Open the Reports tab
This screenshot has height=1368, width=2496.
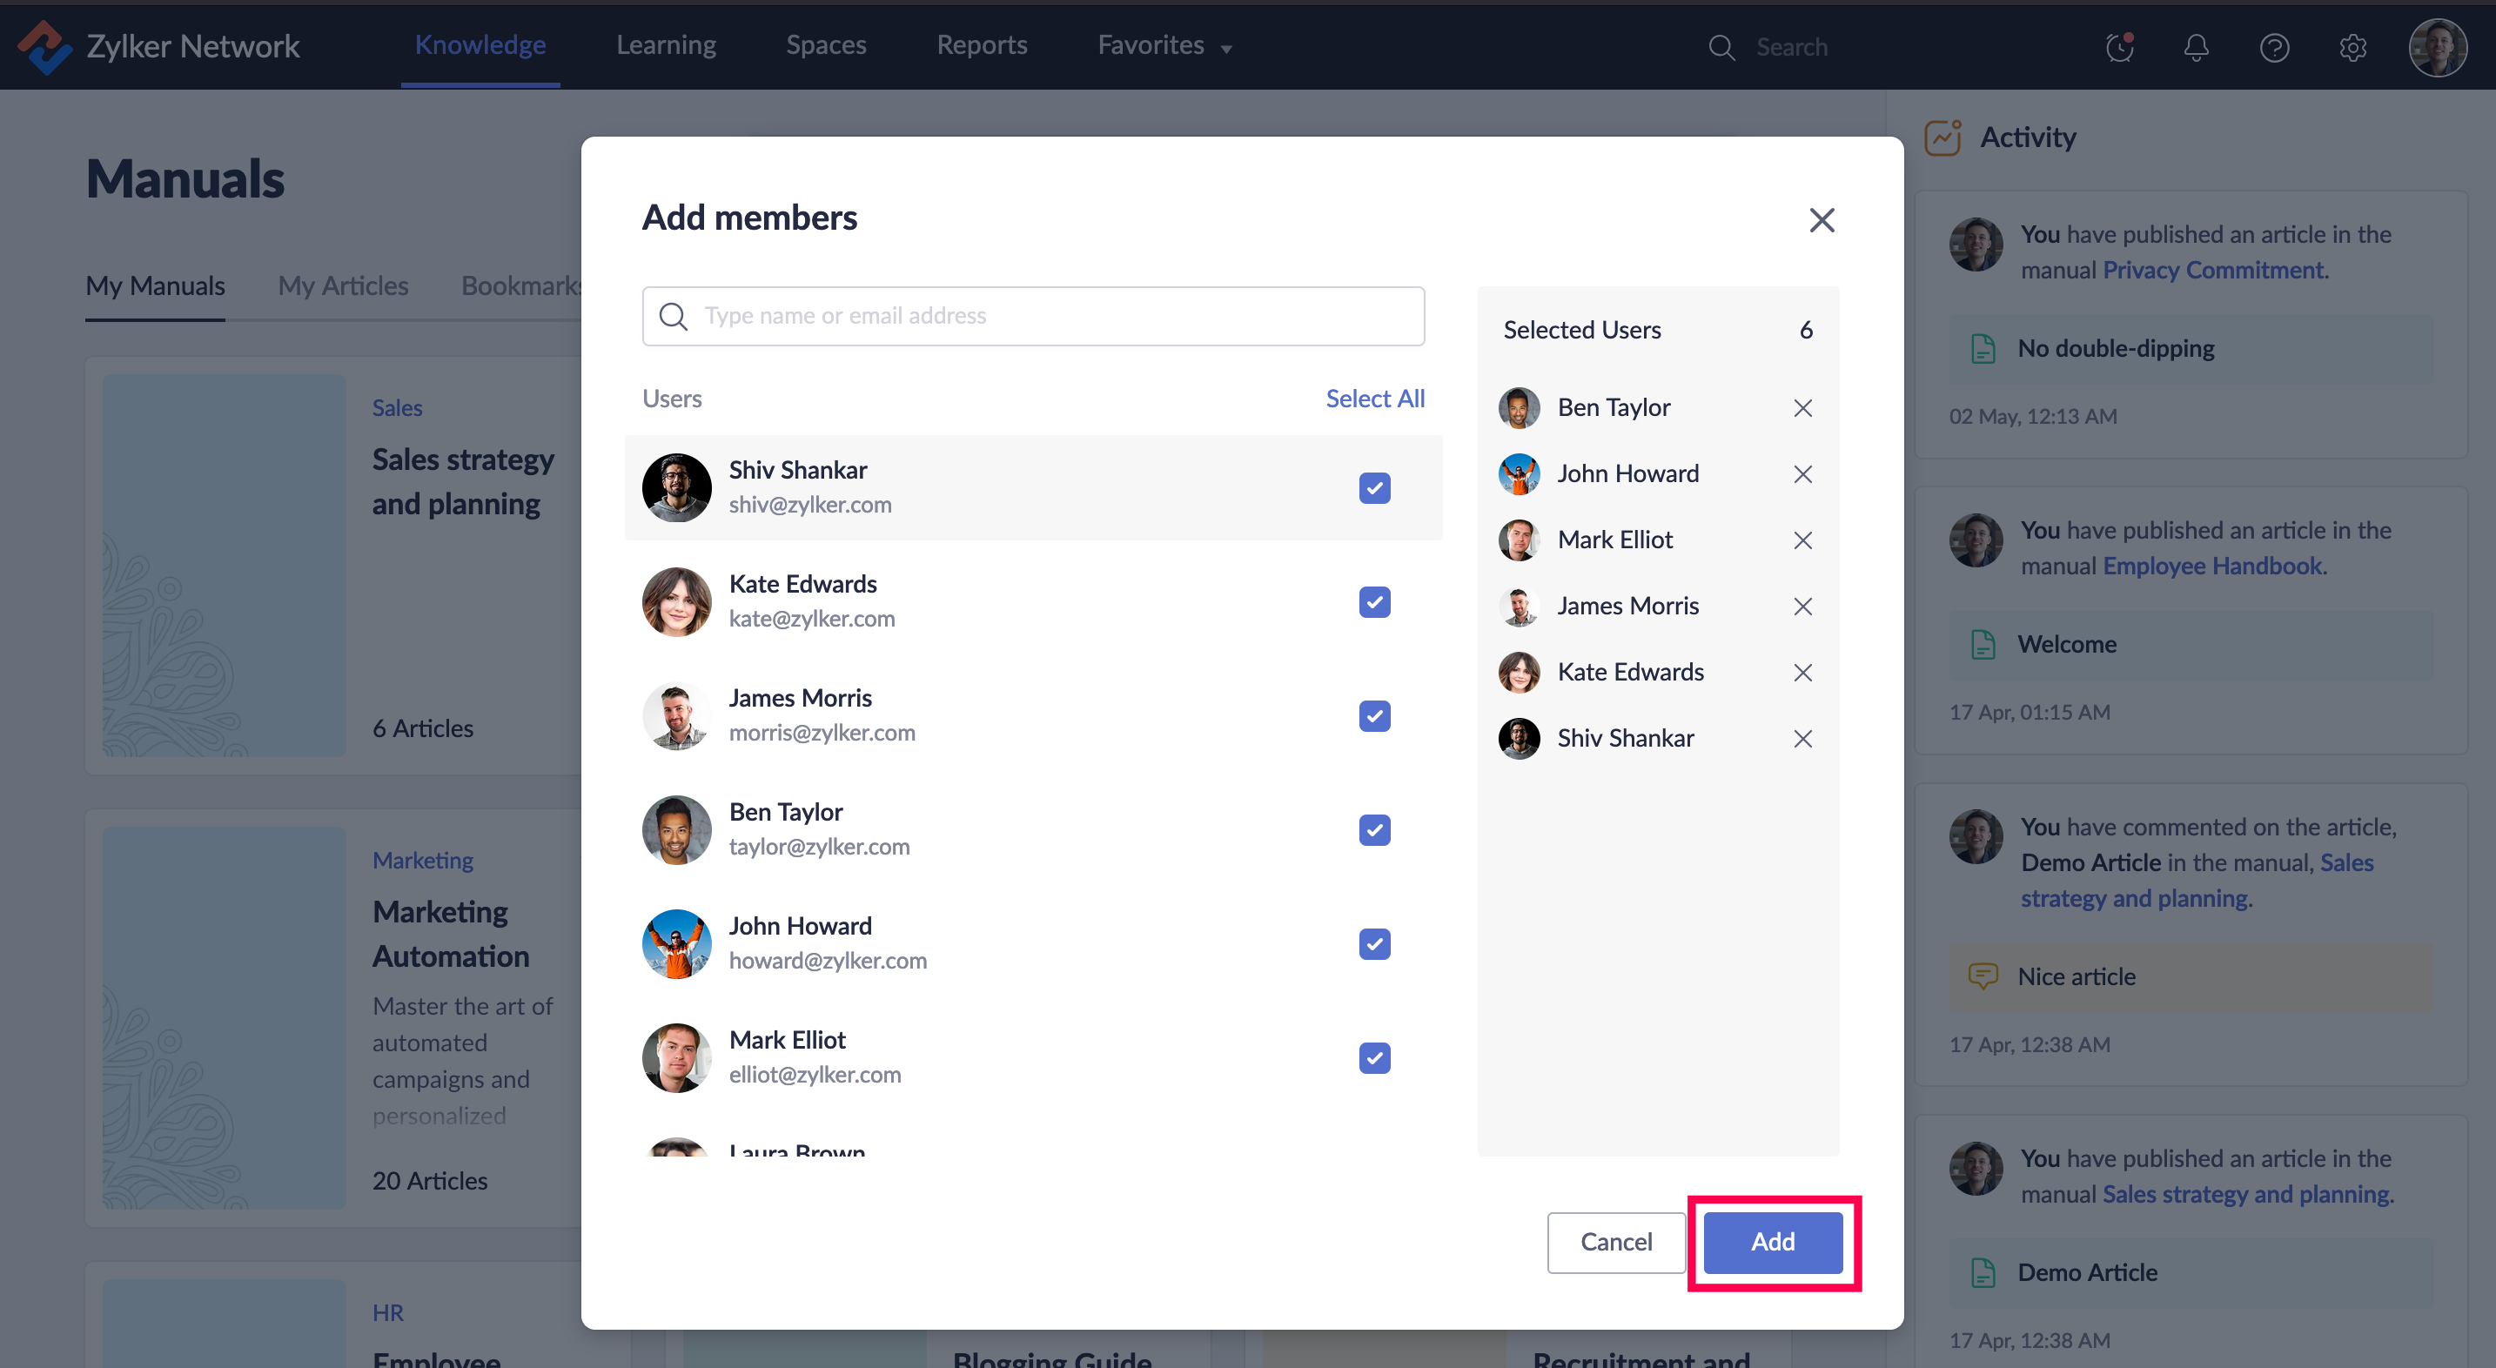click(982, 45)
